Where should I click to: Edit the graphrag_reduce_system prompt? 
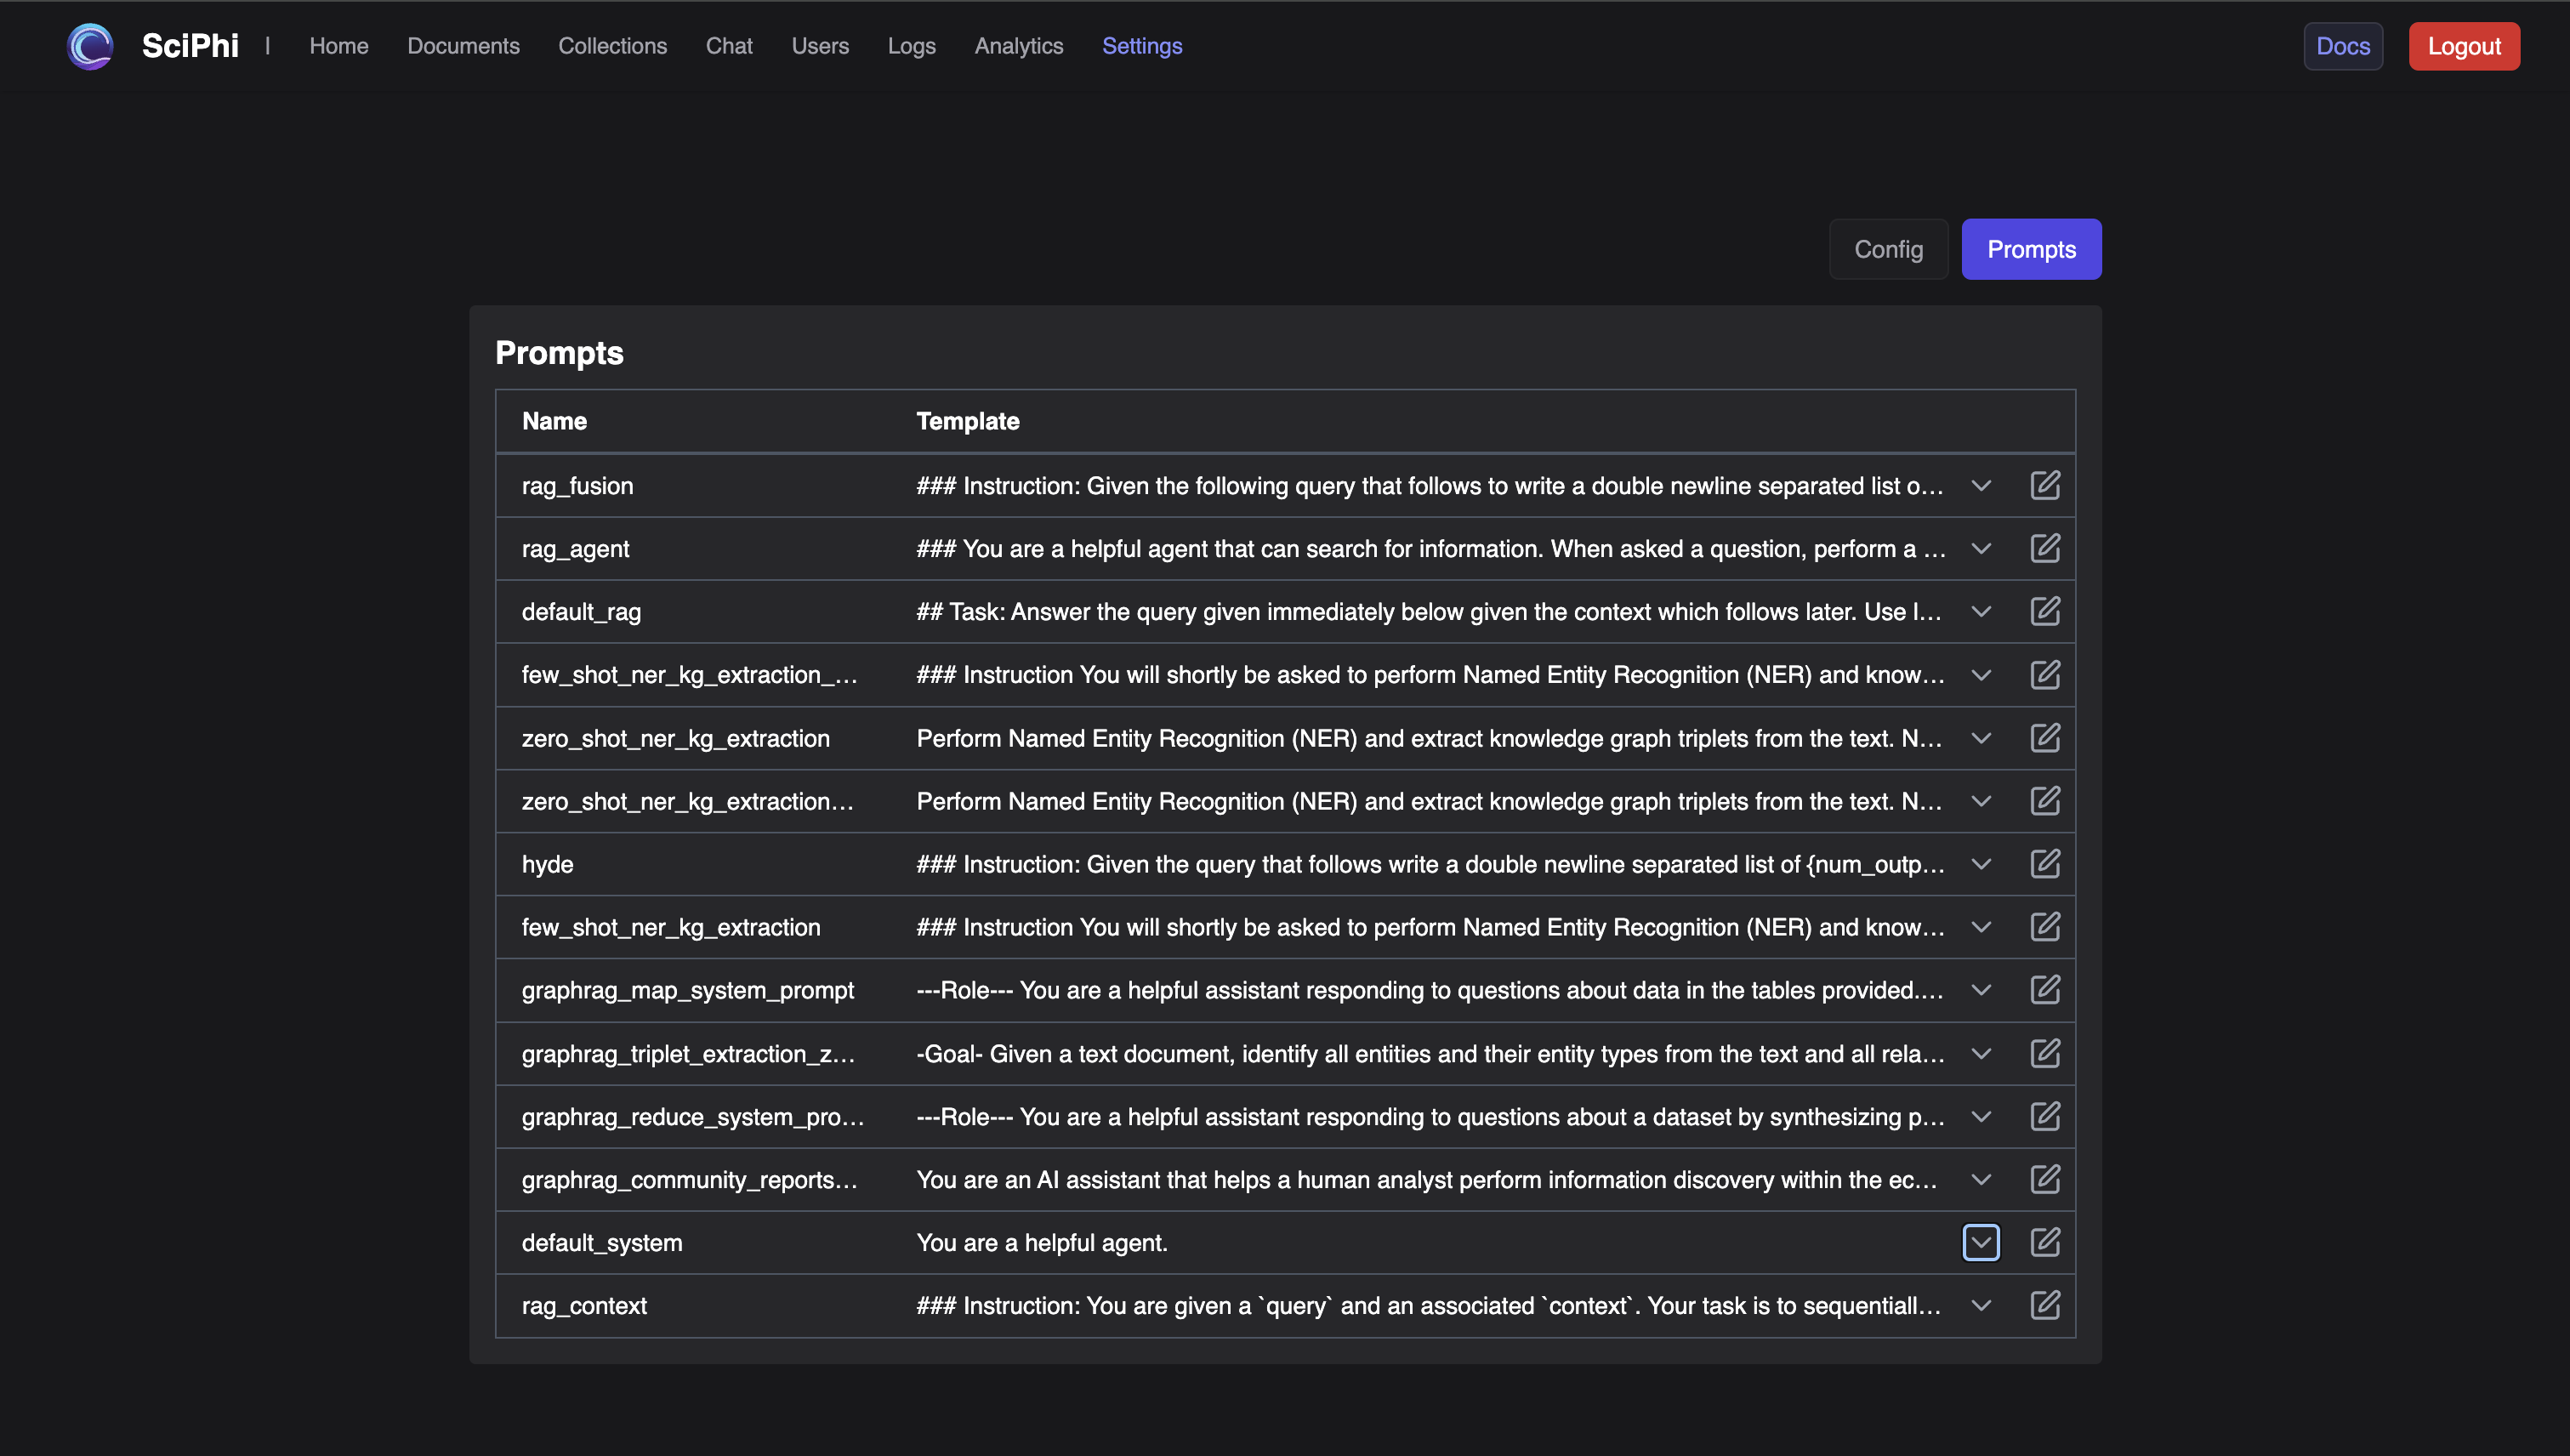coord(2045,1116)
